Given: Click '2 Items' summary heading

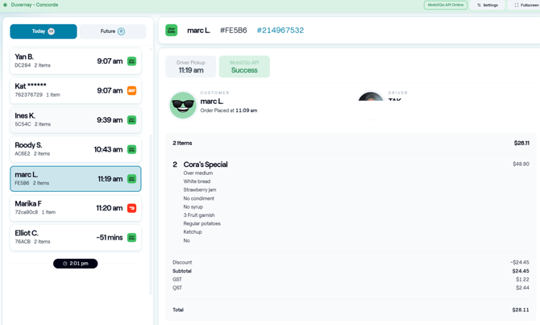Looking at the screenshot, I should (182, 143).
